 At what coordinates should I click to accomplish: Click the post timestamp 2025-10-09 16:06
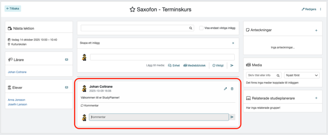[x=100, y=91]
